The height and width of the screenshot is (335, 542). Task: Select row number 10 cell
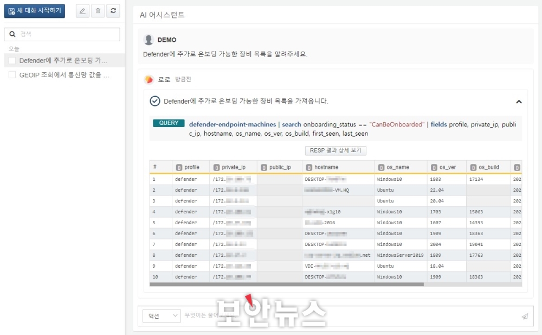(x=161, y=277)
